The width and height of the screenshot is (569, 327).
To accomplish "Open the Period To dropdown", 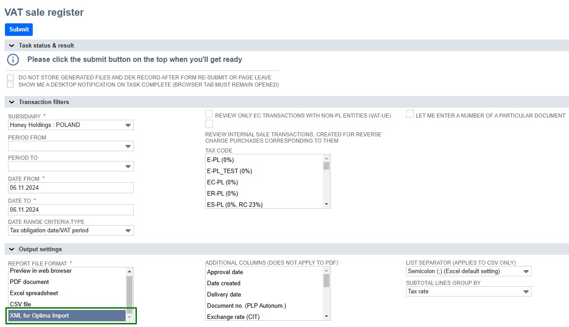I will click(71, 166).
